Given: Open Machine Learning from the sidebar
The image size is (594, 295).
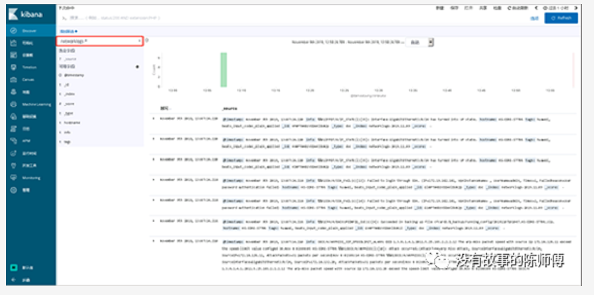Looking at the screenshot, I should tap(31, 104).
